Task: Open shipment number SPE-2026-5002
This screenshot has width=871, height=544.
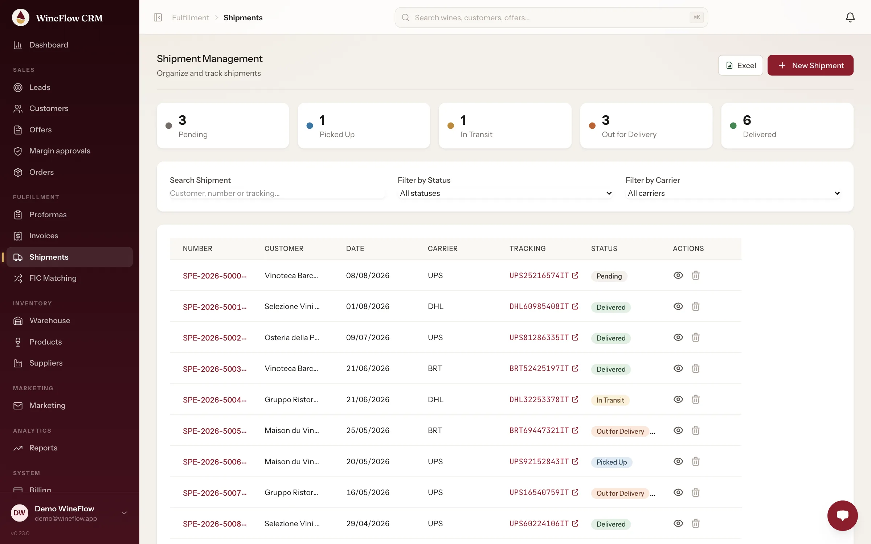Action: (214, 338)
